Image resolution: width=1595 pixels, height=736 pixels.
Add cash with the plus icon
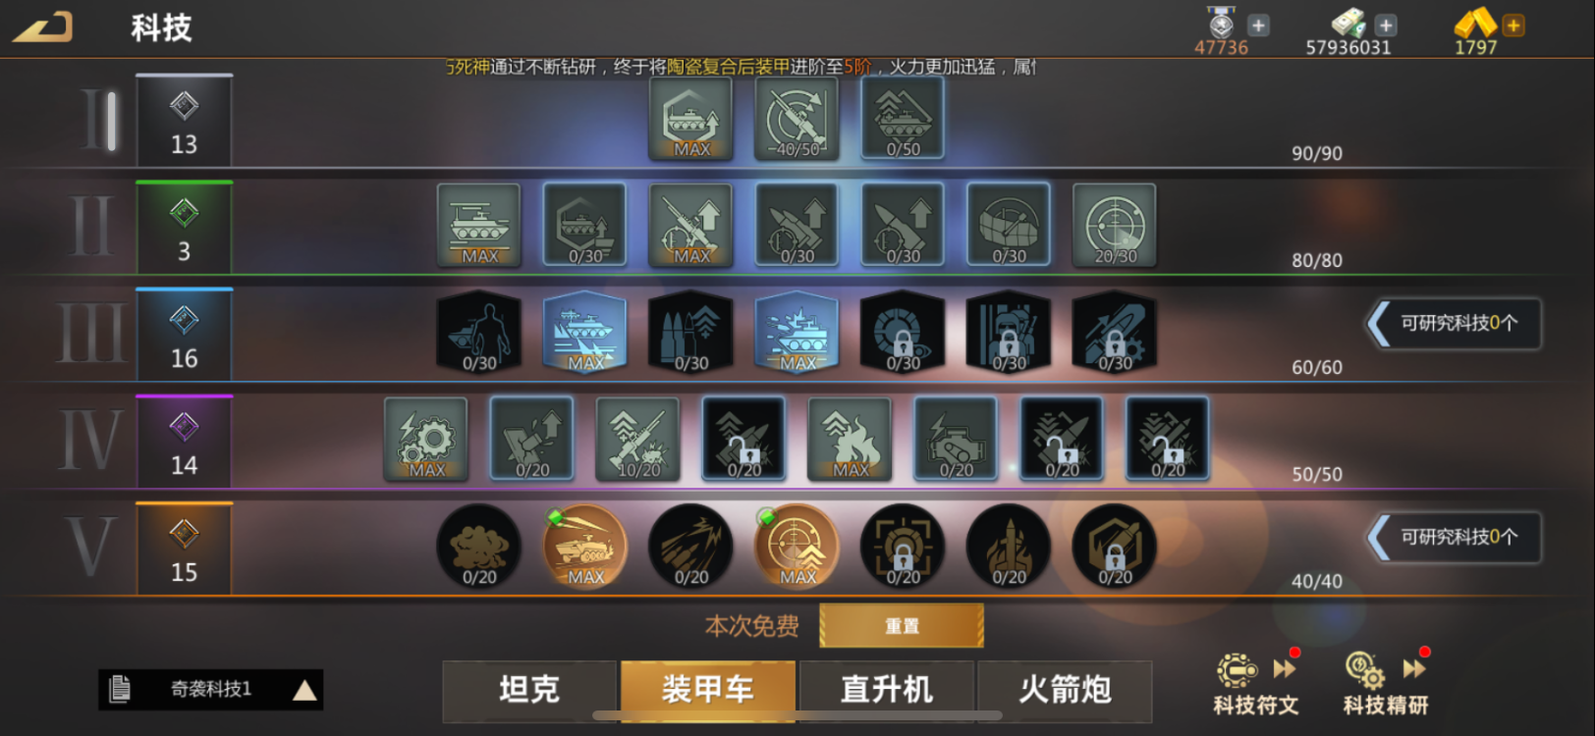point(1386,26)
